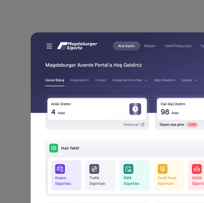Viewport: 204px width, 203px height.
Task: Open the İMM Sigortası quick quote card
Action: point(135,175)
